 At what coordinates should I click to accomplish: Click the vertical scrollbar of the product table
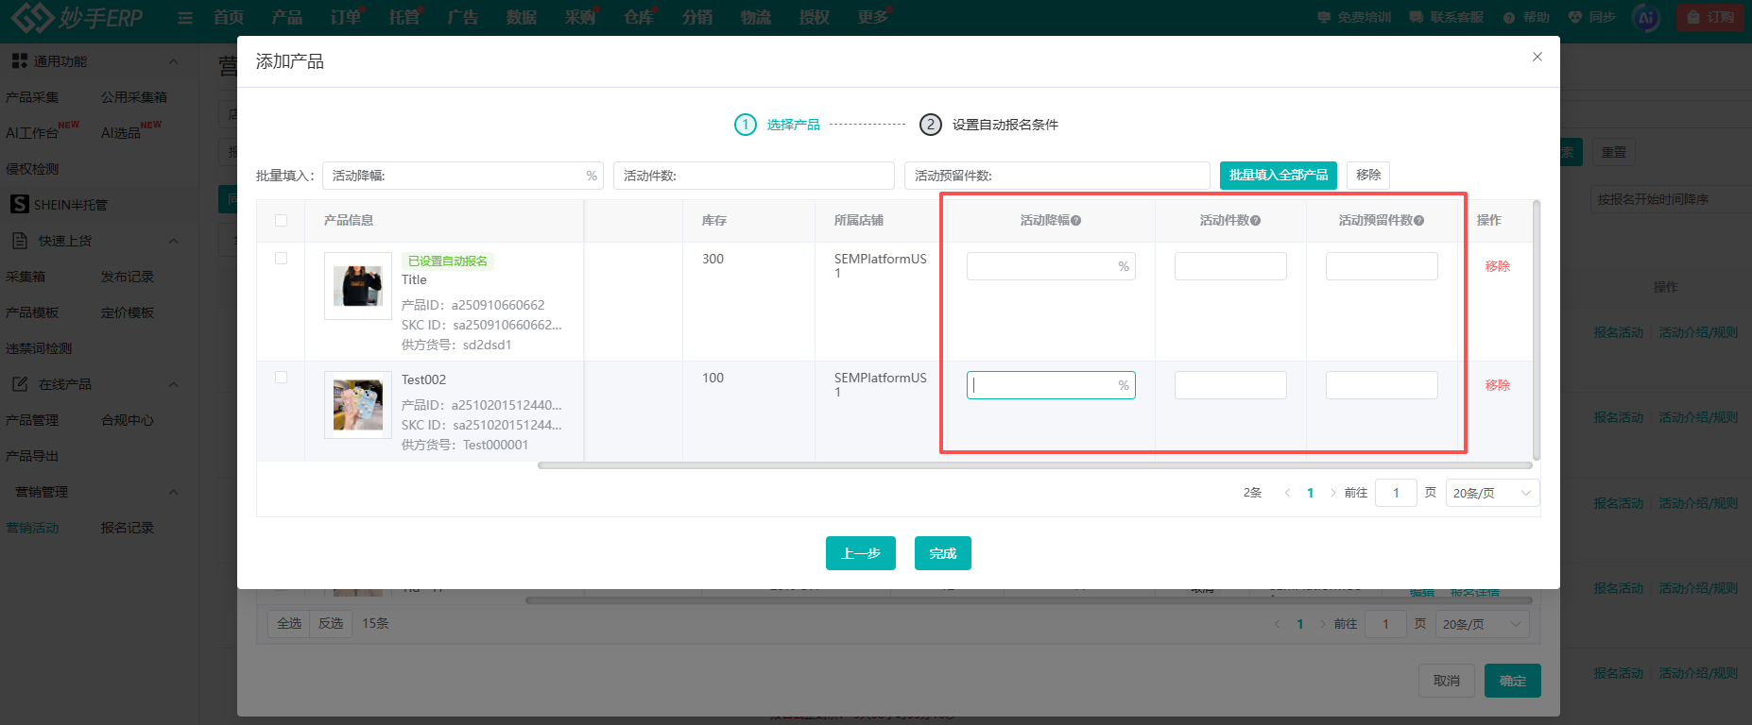point(1537,330)
